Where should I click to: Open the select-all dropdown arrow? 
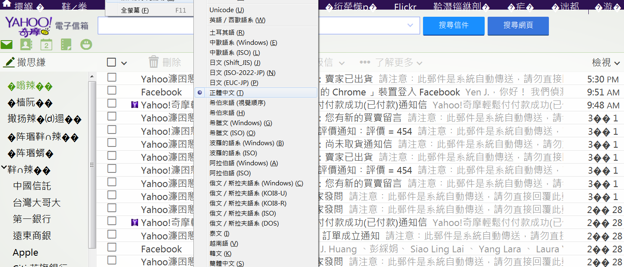(124, 63)
